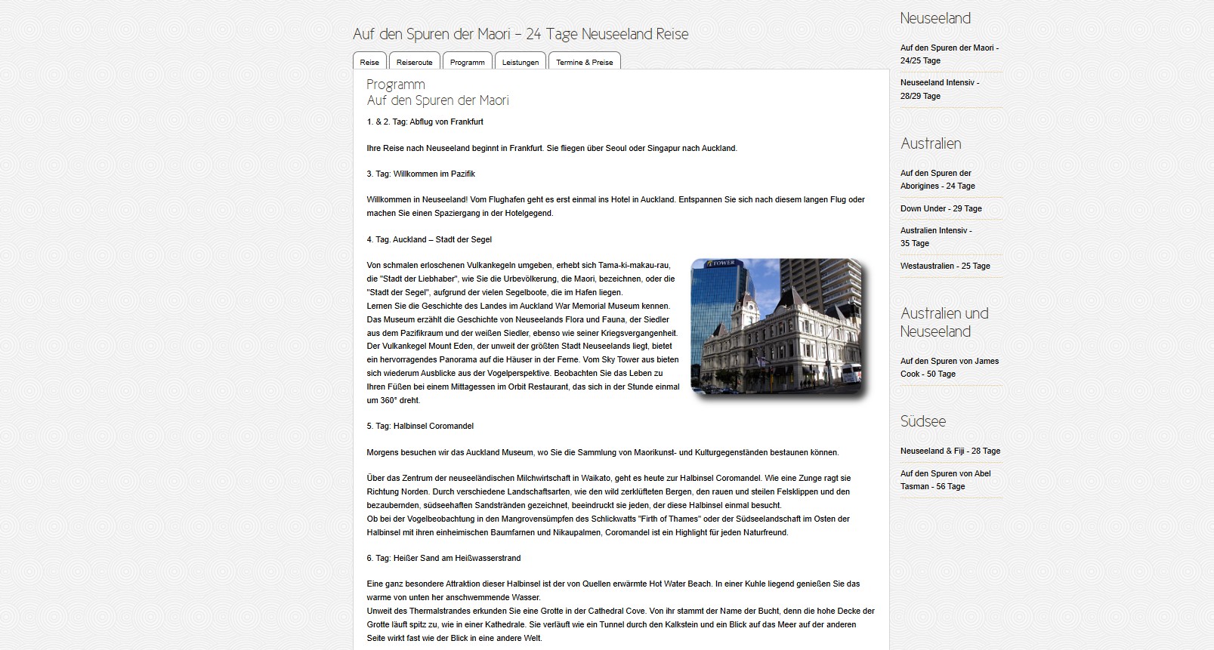Open the Leistungen tab

pos(520,62)
